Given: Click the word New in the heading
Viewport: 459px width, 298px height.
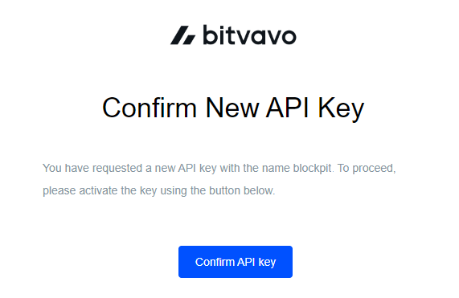Looking at the screenshot, I should pyautogui.click(x=232, y=108).
